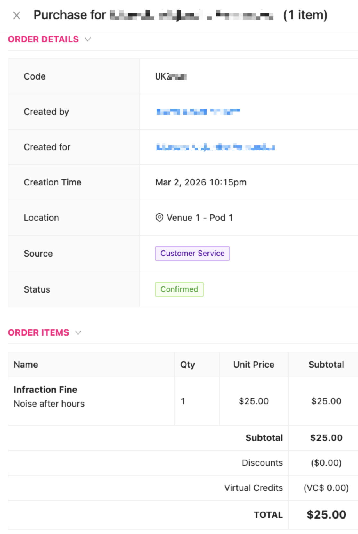The width and height of the screenshot is (358, 534).
Task: Click the Subtotal column header
Action: pos(326,365)
